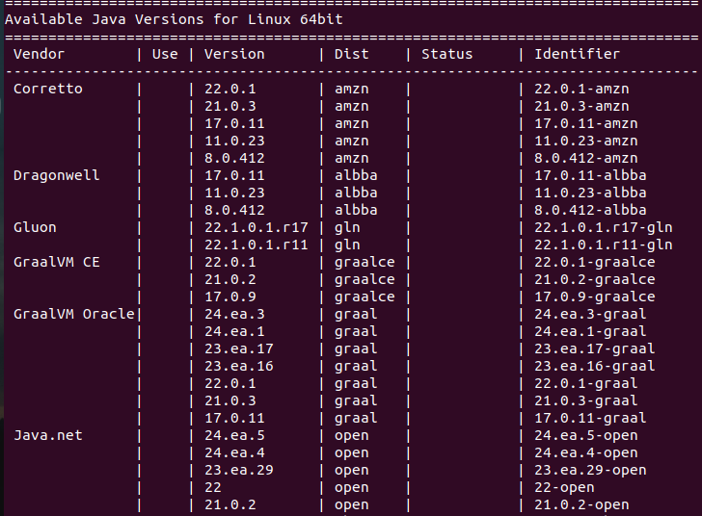Select identifier '23.ea.17-graal'

coord(595,348)
